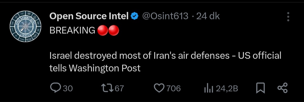Click the reply speech bubble icon
304x102 pixels.
coord(56,88)
